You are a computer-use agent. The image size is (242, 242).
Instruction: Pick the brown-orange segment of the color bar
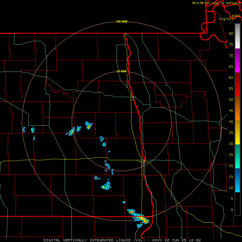coord(237,108)
